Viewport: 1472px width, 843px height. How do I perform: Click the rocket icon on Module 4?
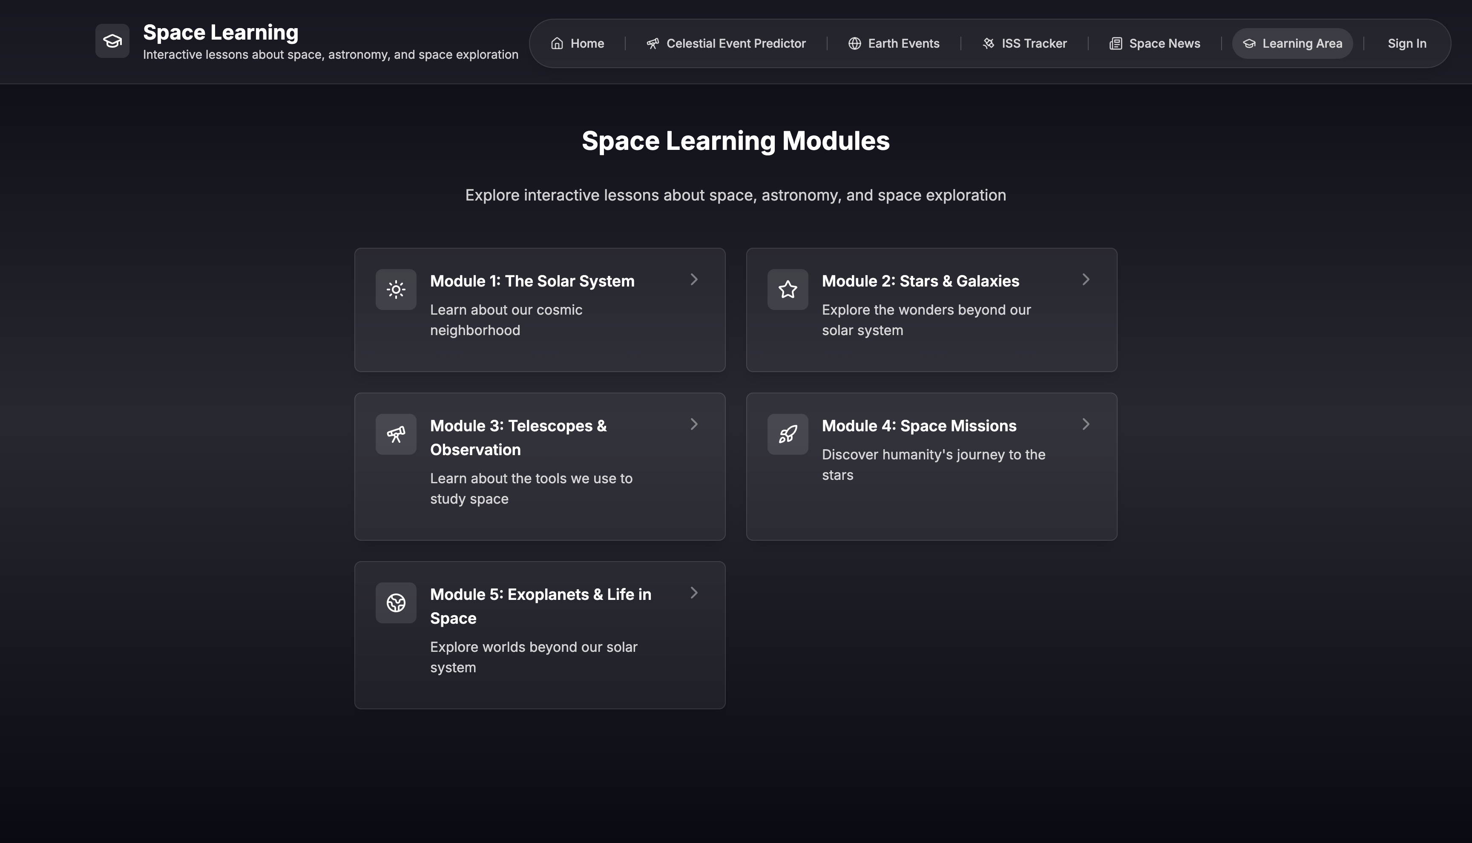[788, 434]
